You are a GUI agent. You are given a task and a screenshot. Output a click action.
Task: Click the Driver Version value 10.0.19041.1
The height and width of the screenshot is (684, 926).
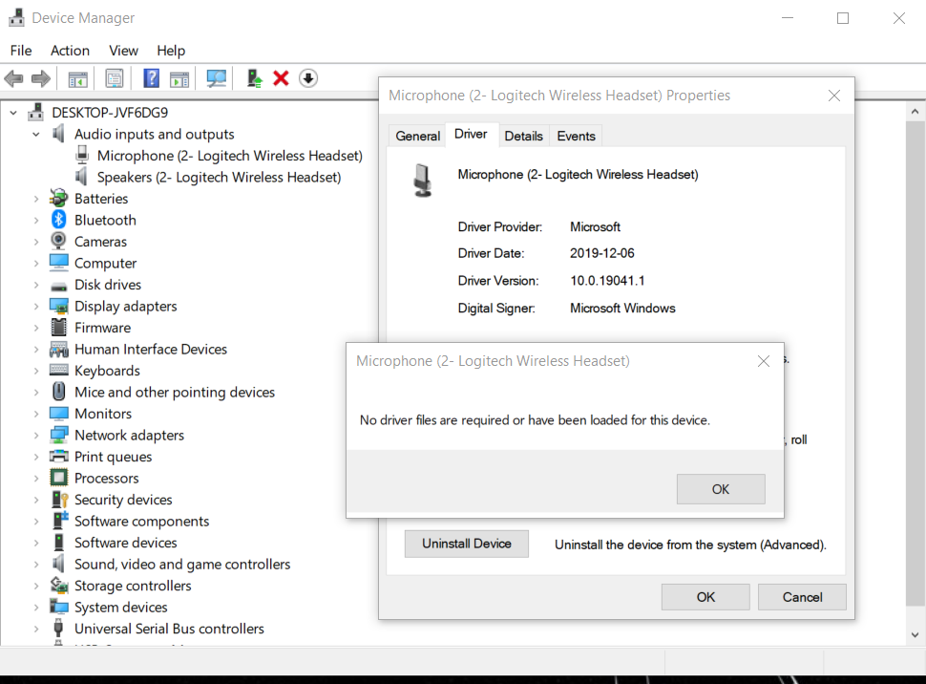click(x=607, y=280)
